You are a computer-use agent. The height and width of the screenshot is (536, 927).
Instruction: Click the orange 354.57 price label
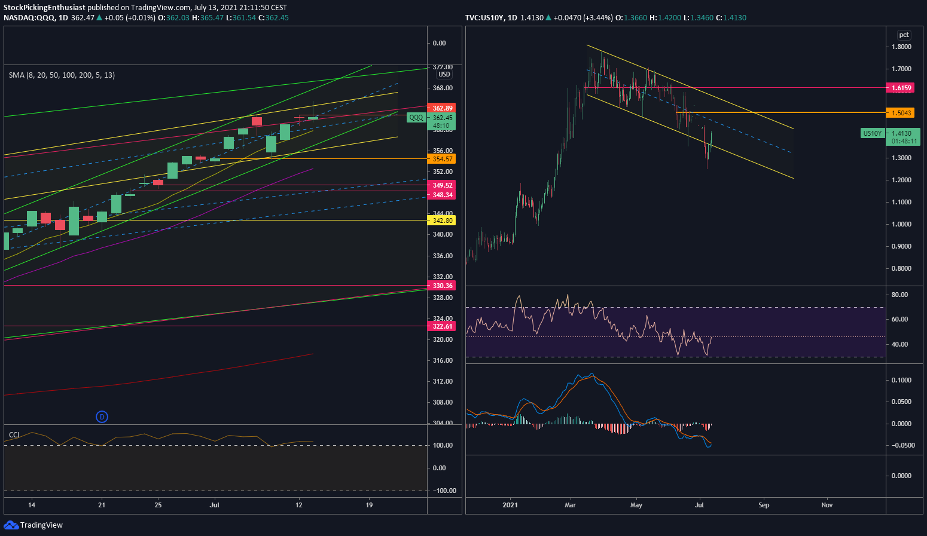pos(443,158)
